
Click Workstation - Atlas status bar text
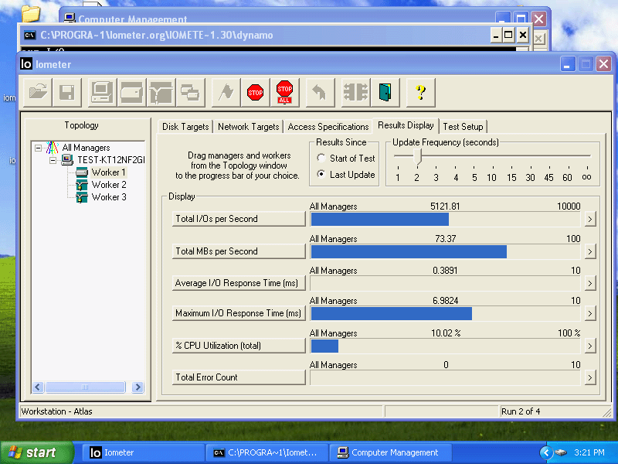(56, 411)
